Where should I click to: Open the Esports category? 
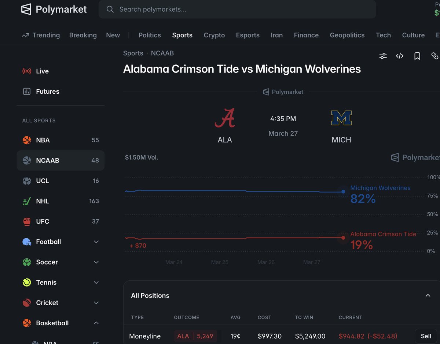248,35
